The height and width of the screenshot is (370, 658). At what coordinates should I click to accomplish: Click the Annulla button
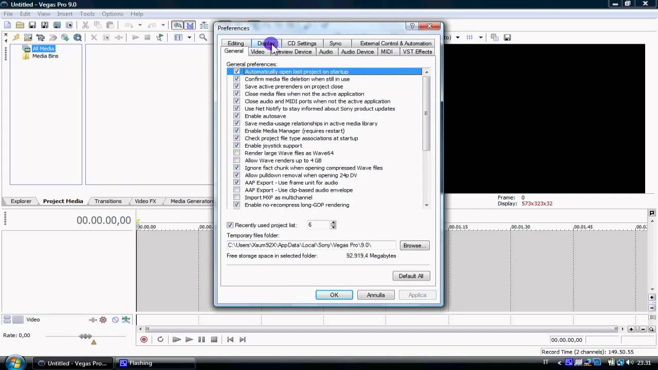[376, 295]
